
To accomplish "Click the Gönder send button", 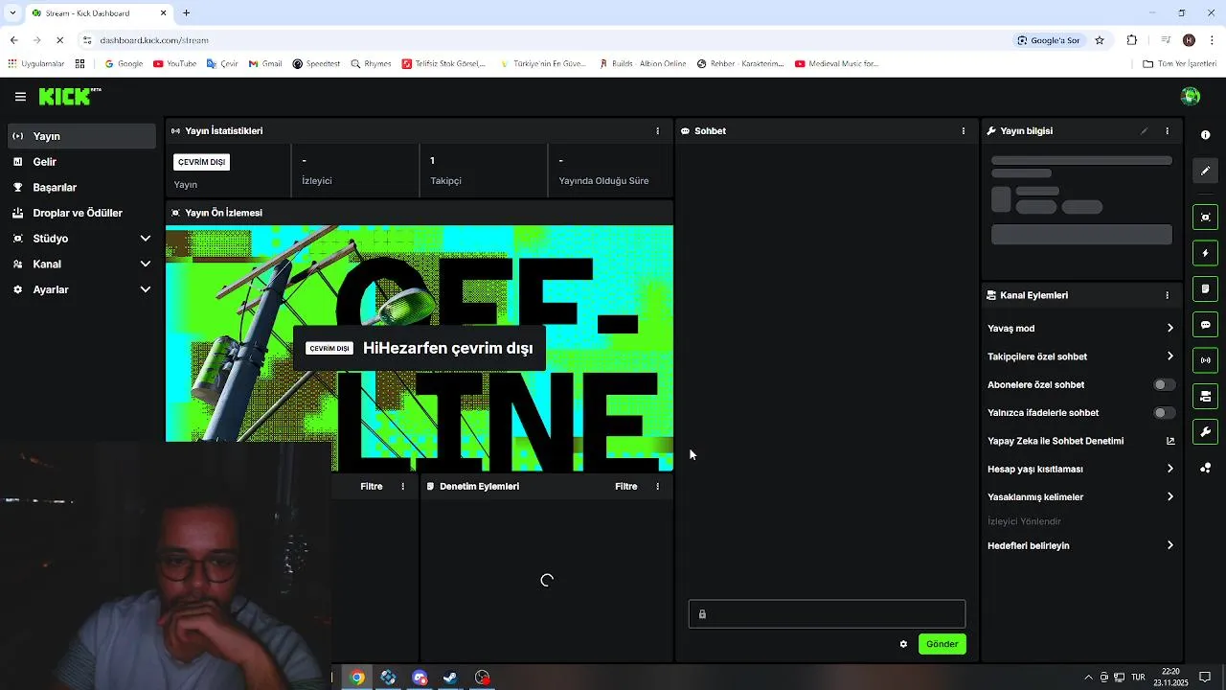I will [942, 644].
